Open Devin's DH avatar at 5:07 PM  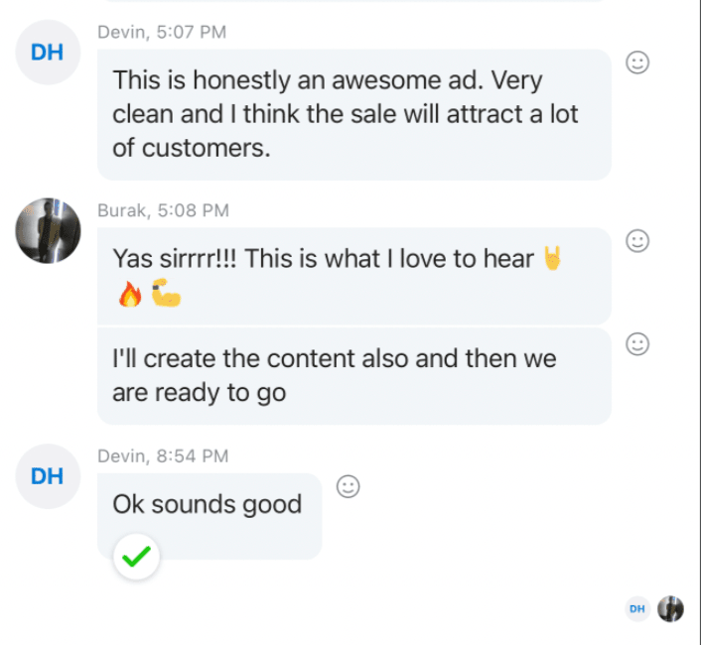[x=48, y=53]
